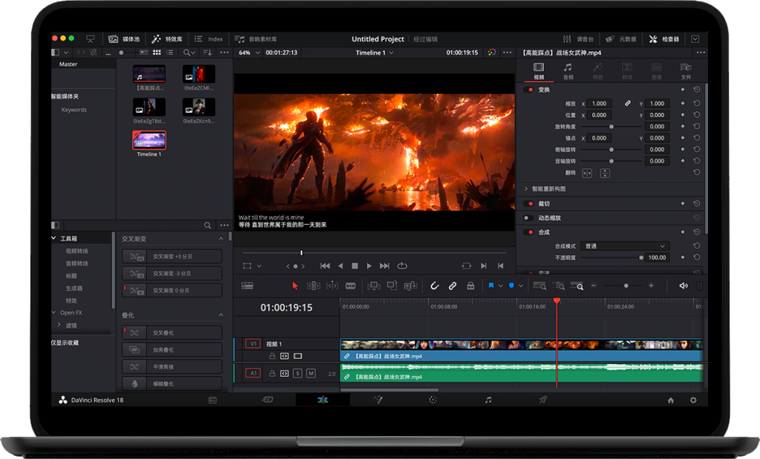Switch to the Deliver rocket page
Image resolution: width=760 pixels, height=459 pixels.
[x=543, y=400]
